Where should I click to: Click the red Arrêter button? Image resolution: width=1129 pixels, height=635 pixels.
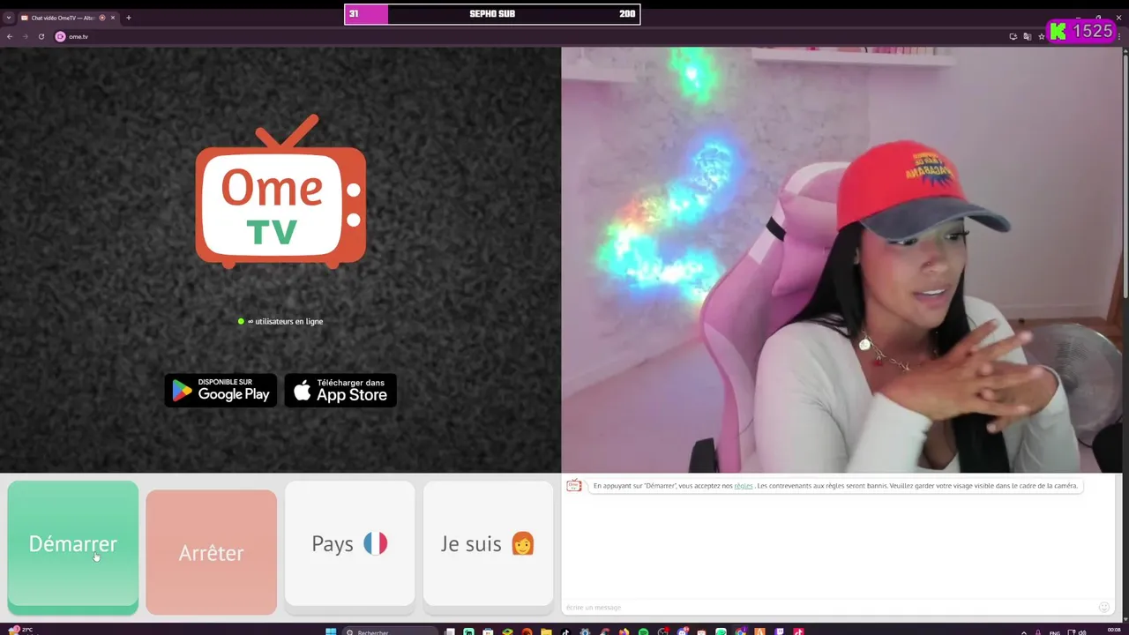(211, 552)
